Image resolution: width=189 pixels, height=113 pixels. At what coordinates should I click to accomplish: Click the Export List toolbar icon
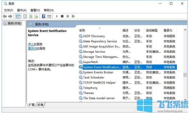[x=36, y=16]
